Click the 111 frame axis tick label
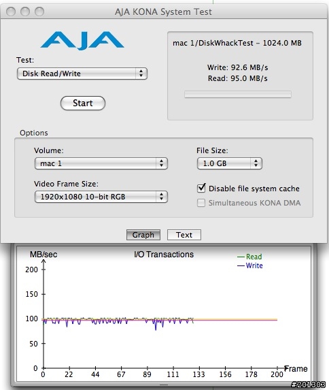The height and width of the screenshot is (390, 329). pos(173,374)
